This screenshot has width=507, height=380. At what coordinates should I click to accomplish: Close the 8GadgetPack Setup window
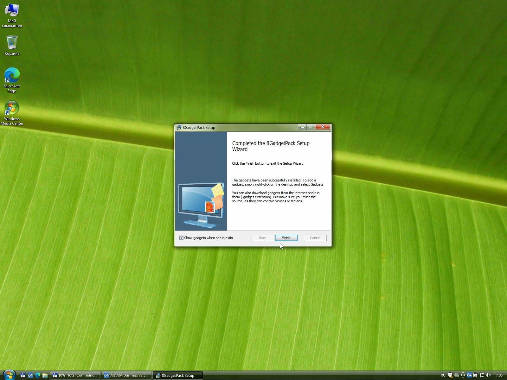[x=323, y=127]
